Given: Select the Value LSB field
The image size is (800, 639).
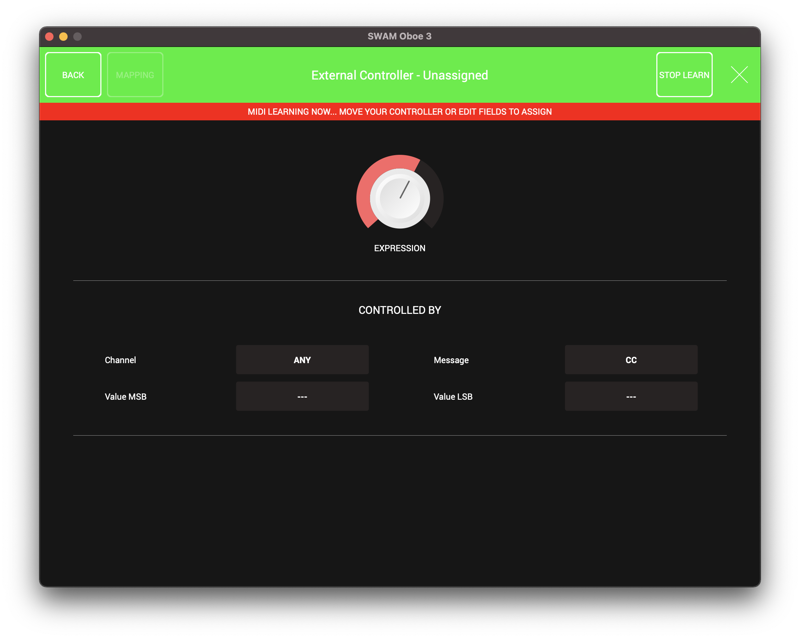Looking at the screenshot, I should point(631,396).
